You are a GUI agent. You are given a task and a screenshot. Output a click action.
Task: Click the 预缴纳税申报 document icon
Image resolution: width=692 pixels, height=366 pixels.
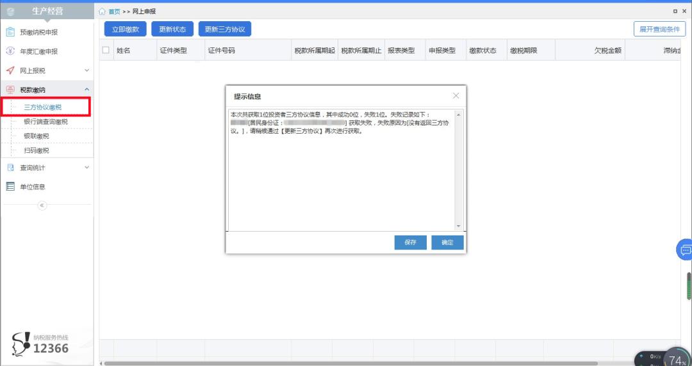click(x=10, y=32)
